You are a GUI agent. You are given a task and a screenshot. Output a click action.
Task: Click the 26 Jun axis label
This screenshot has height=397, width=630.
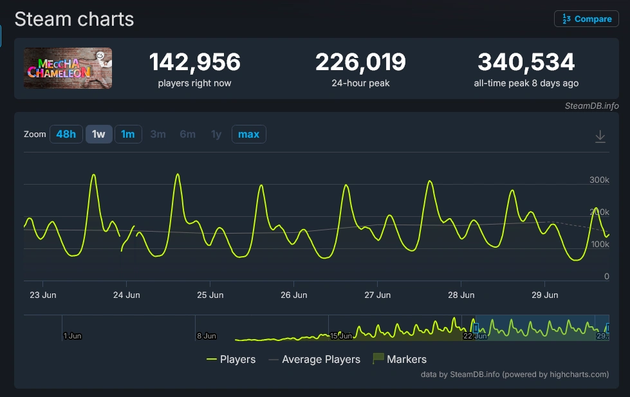[293, 295]
